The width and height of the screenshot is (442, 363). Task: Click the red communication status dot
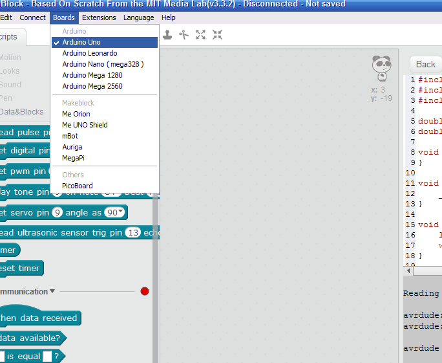(x=145, y=291)
